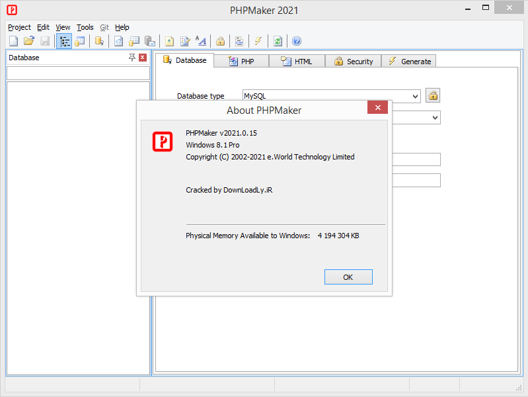This screenshot has width=528, height=397.
Task: Click the gray cylinder with form icon
Action: (x=150, y=41)
